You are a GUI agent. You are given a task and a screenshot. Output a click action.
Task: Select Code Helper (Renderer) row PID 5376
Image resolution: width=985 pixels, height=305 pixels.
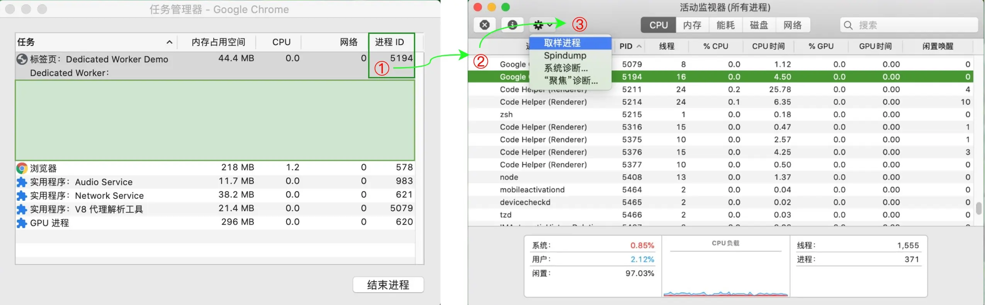(720, 152)
